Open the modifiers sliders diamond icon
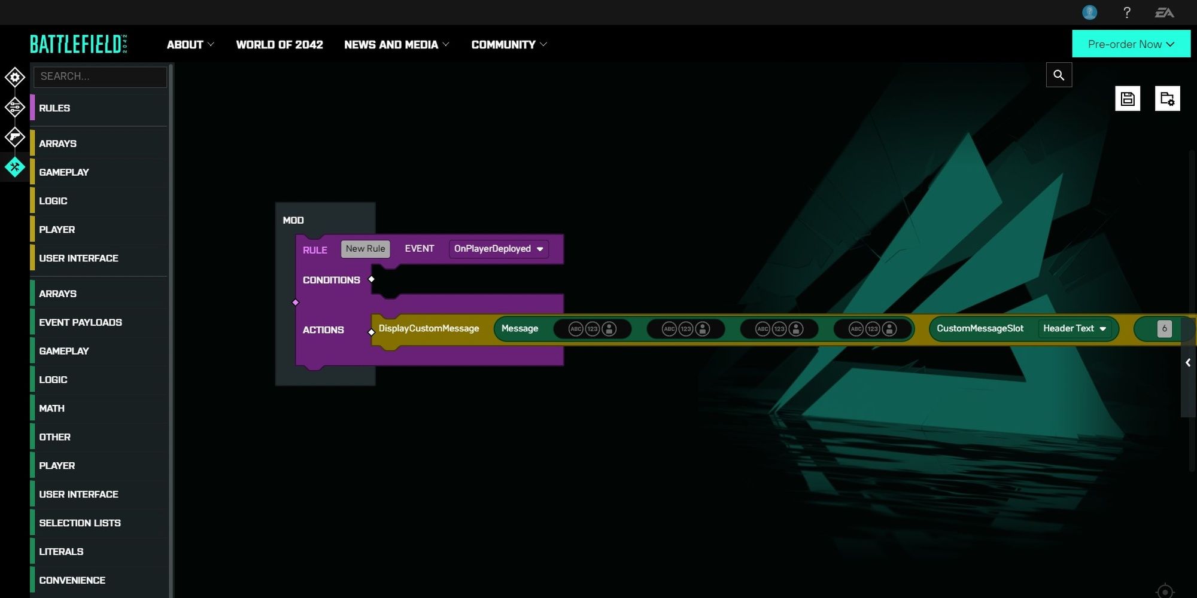The height and width of the screenshot is (598, 1197). click(x=14, y=107)
